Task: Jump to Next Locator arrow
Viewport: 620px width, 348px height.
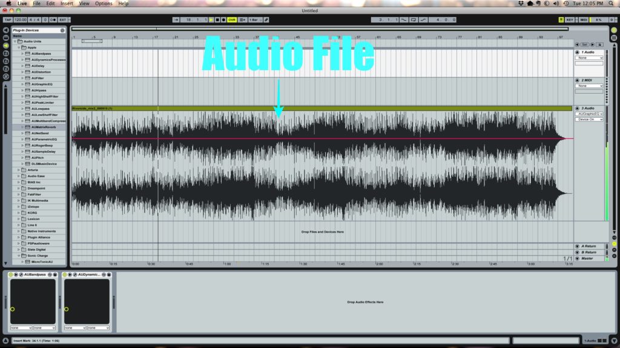Action: pos(592,45)
